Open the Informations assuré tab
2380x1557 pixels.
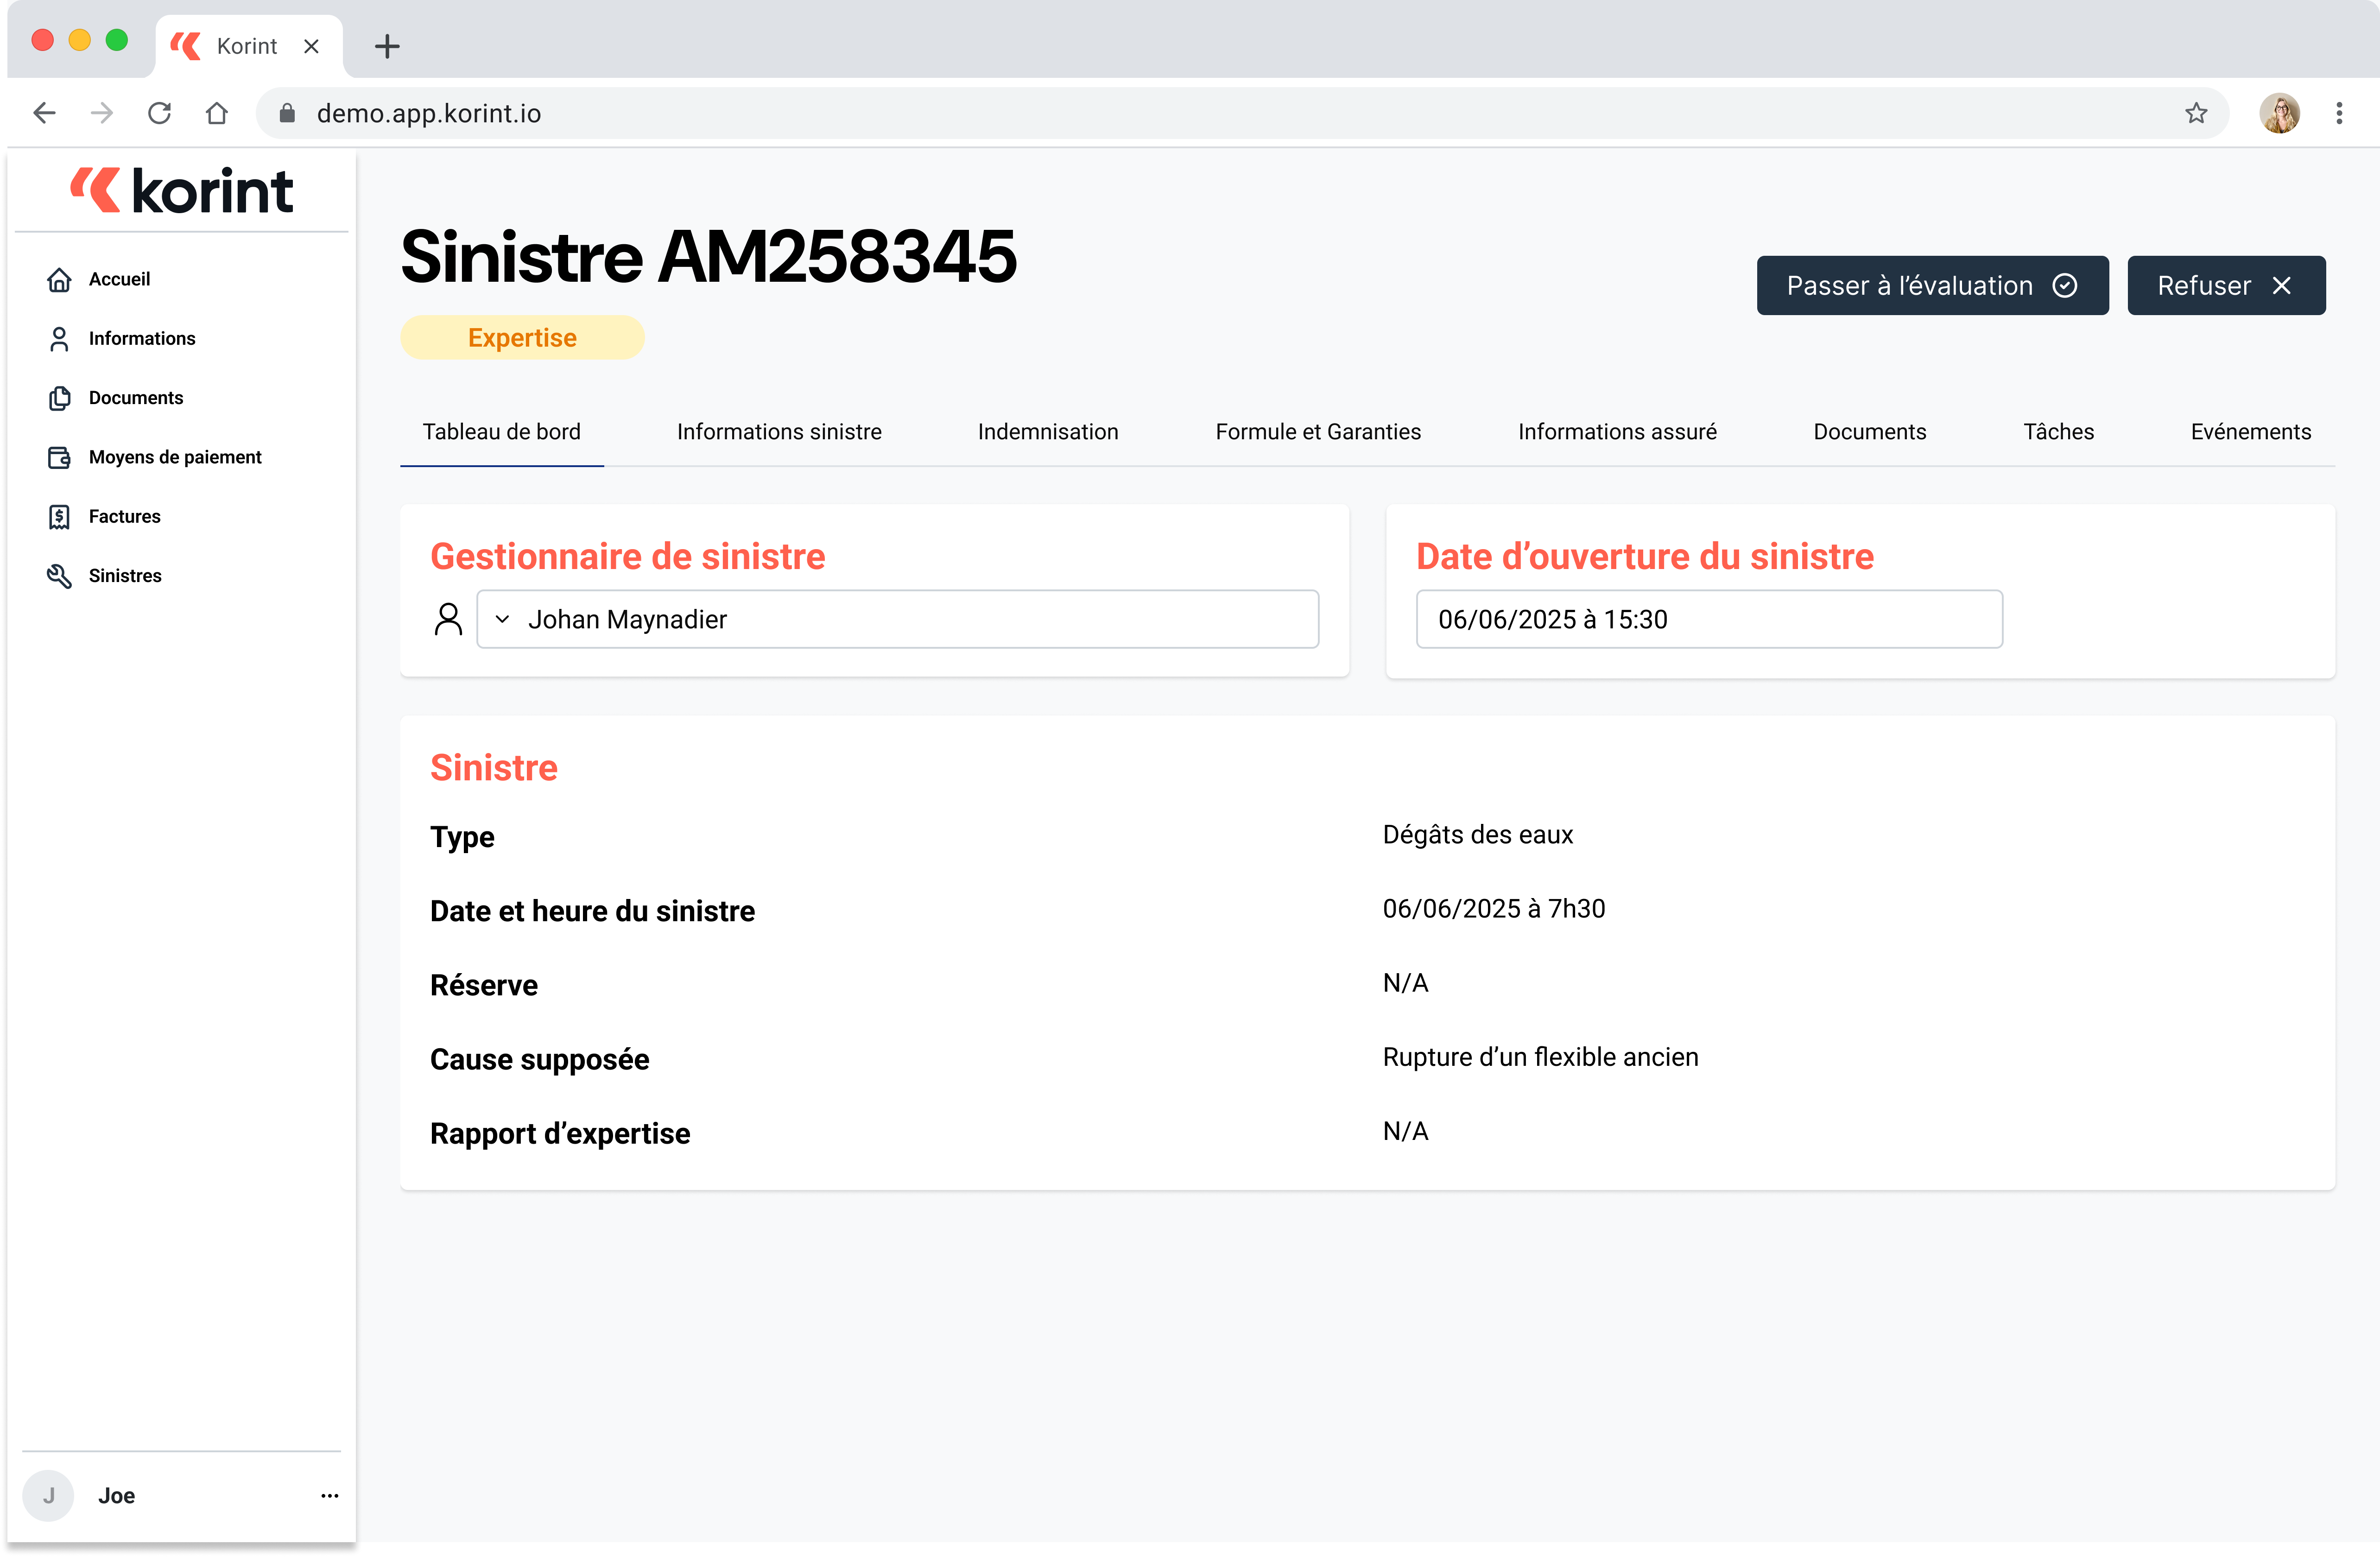[1617, 432]
